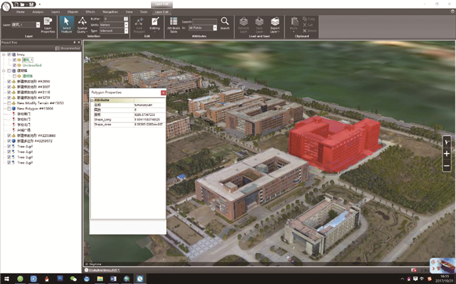
Task: Enable the New Modify Terrain ##15053 checkbox
Action: click(9, 102)
